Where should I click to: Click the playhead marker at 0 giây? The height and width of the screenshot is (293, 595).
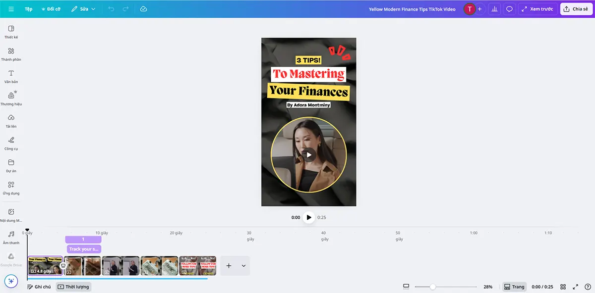[x=27, y=230]
